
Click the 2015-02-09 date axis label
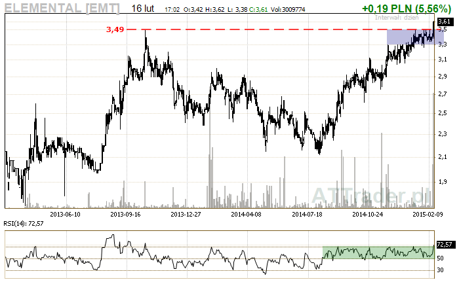tap(428, 214)
